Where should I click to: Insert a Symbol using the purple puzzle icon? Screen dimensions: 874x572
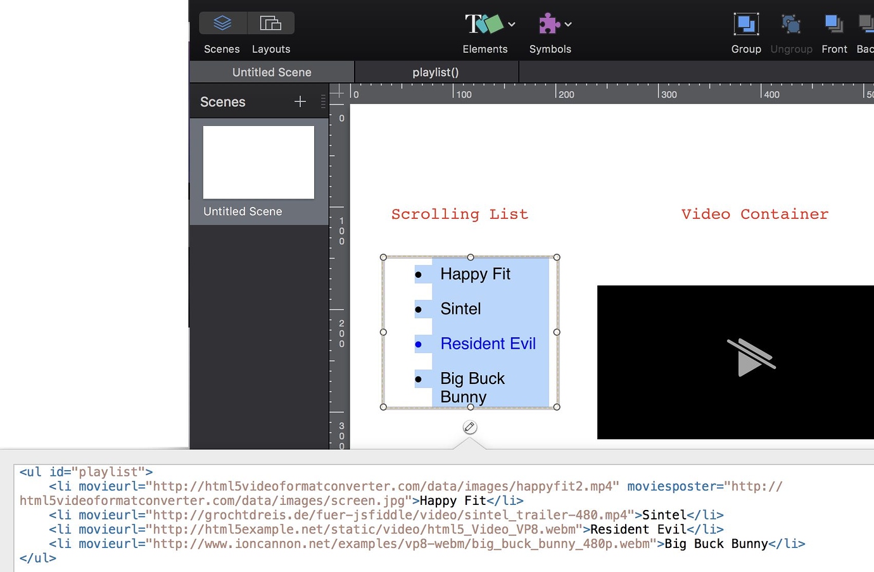[549, 24]
